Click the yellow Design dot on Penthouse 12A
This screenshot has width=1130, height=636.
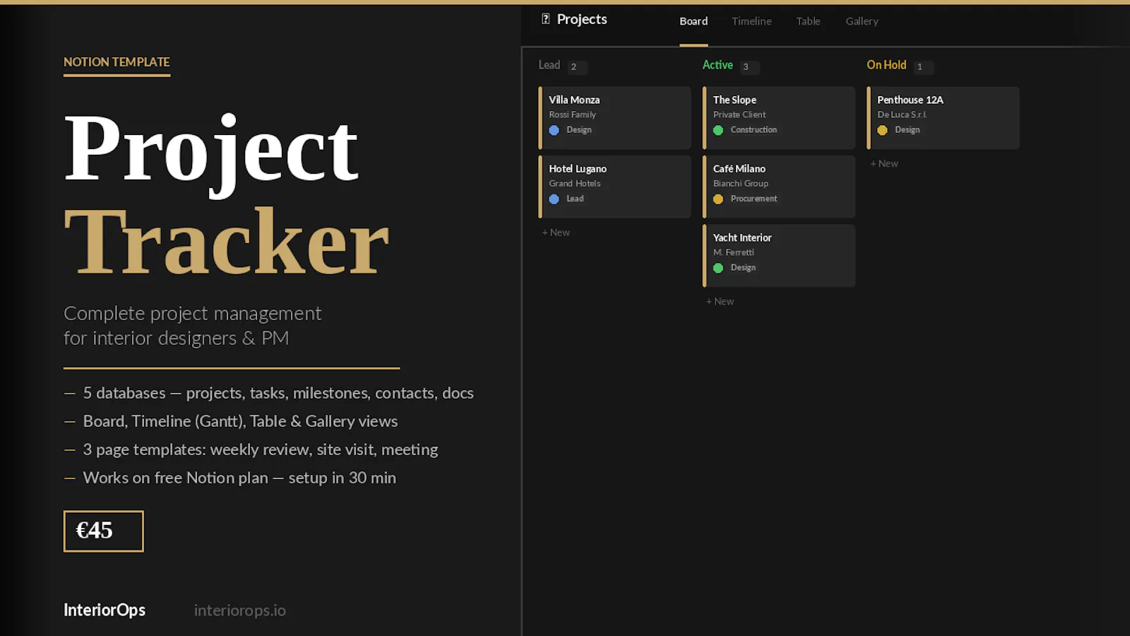[x=882, y=130]
